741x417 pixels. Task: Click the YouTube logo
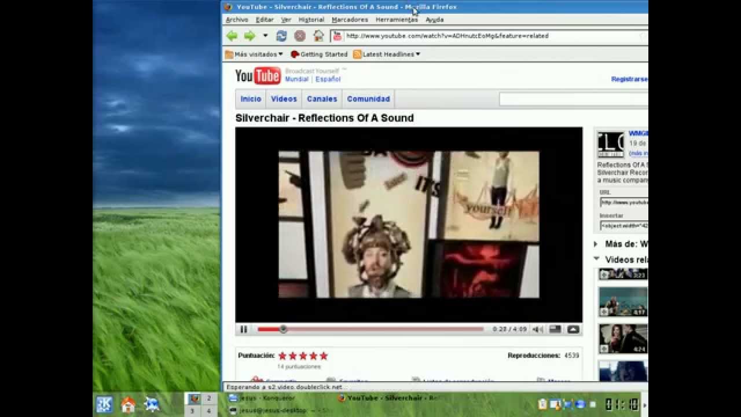(x=258, y=76)
